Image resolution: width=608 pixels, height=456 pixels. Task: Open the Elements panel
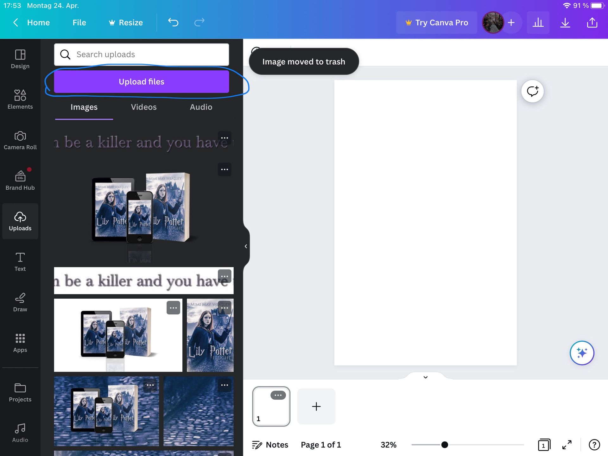pos(20,99)
